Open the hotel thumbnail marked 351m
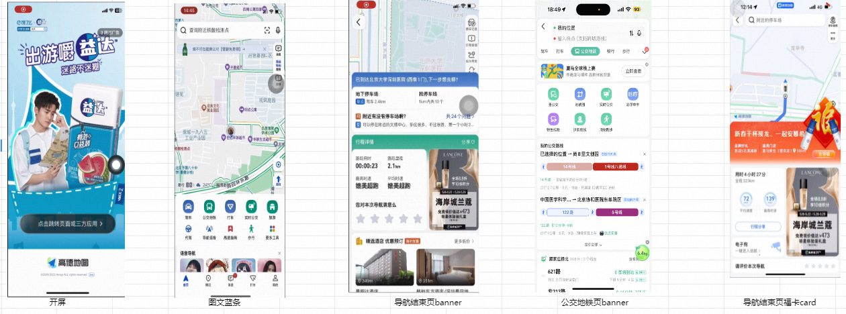Image resolution: width=846 pixels, height=314 pixels. pyautogui.click(x=444, y=267)
